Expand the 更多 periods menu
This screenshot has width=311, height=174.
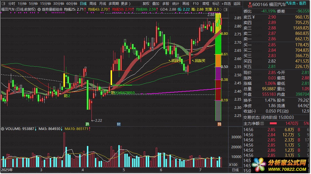click(x=126, y=3)
